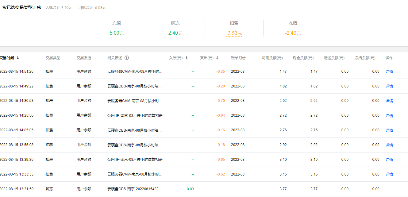Toggle the 支出(元) column sort icon
The image size is (408, 197).
217,58
